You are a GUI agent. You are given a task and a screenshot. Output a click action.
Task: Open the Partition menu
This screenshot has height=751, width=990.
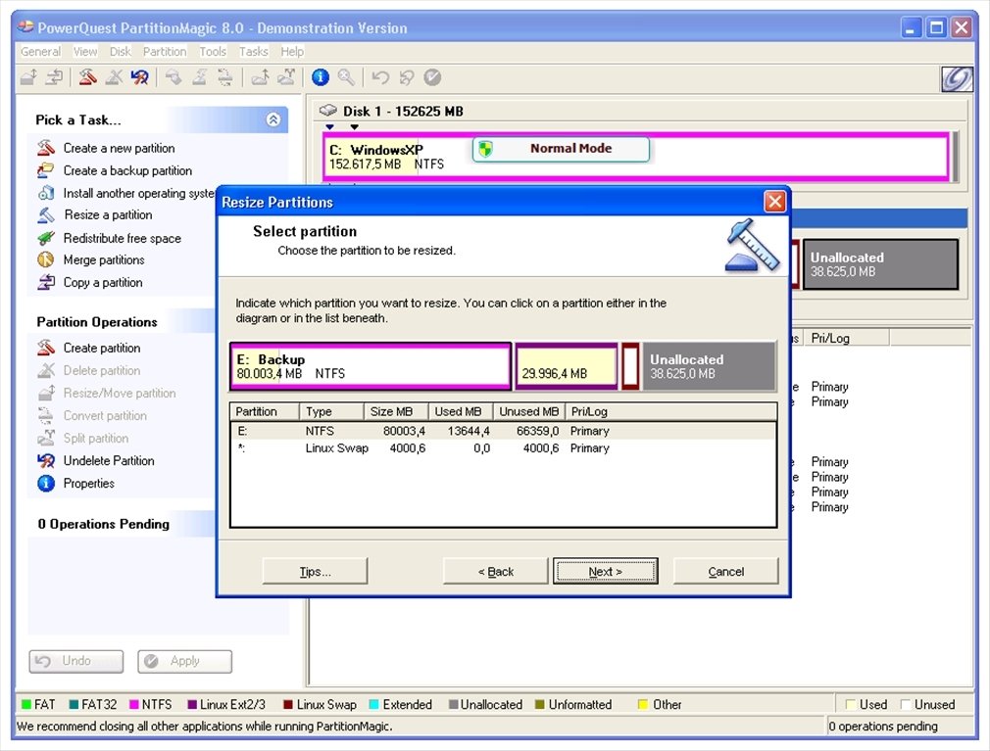(x=165, y=52)
